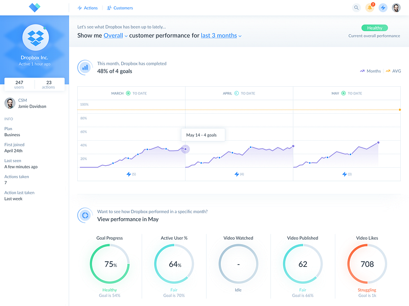The height and width of the screenshot is (306, 409).
Task: Click the May 14 - 4 goals tooltip
Action: pyautogui.click(x=203, y=135)
